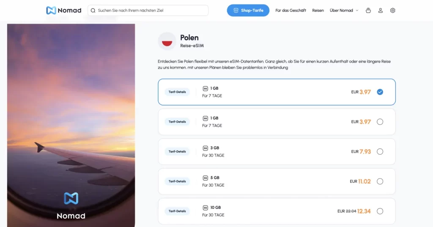The height and width of the screenshot is (227, 433).
Task: Click the 5G icon of 3 GB plan
Action: point(205,148)
